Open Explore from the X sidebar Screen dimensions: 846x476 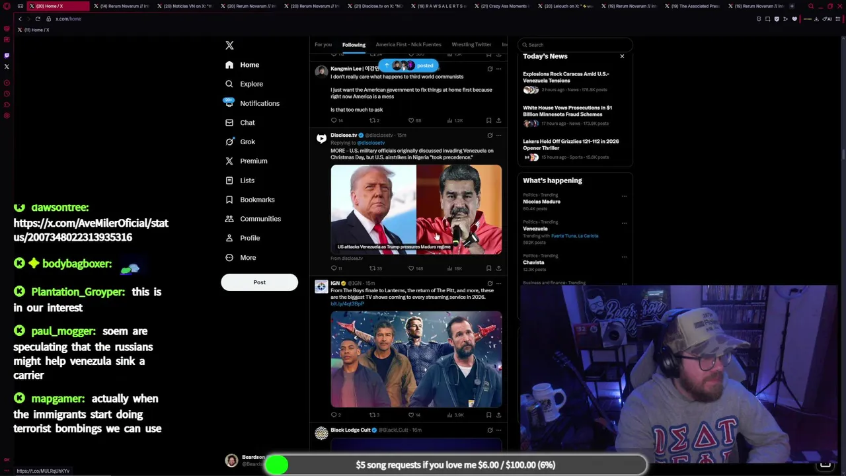pyautogui.click(x=244, y=84)
